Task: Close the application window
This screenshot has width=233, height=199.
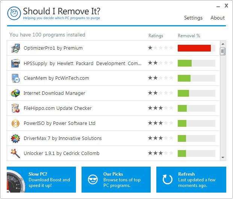Action: click(x=226, y=6)
